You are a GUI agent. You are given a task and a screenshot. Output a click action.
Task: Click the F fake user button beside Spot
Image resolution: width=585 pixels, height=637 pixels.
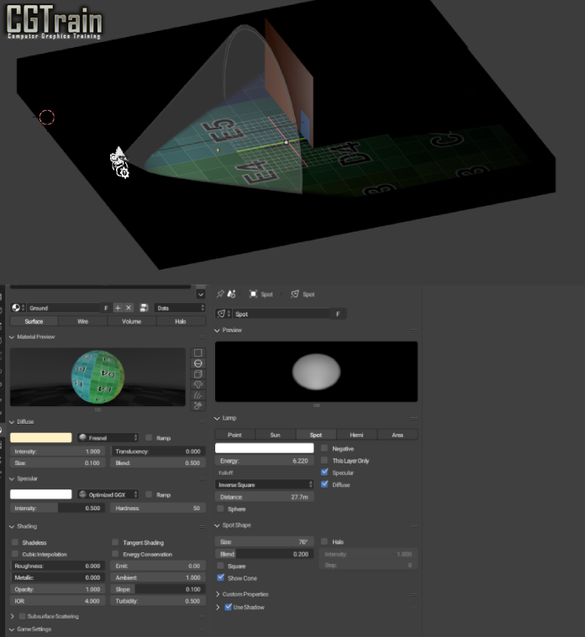pyautogui.click(x=338, y=314)
